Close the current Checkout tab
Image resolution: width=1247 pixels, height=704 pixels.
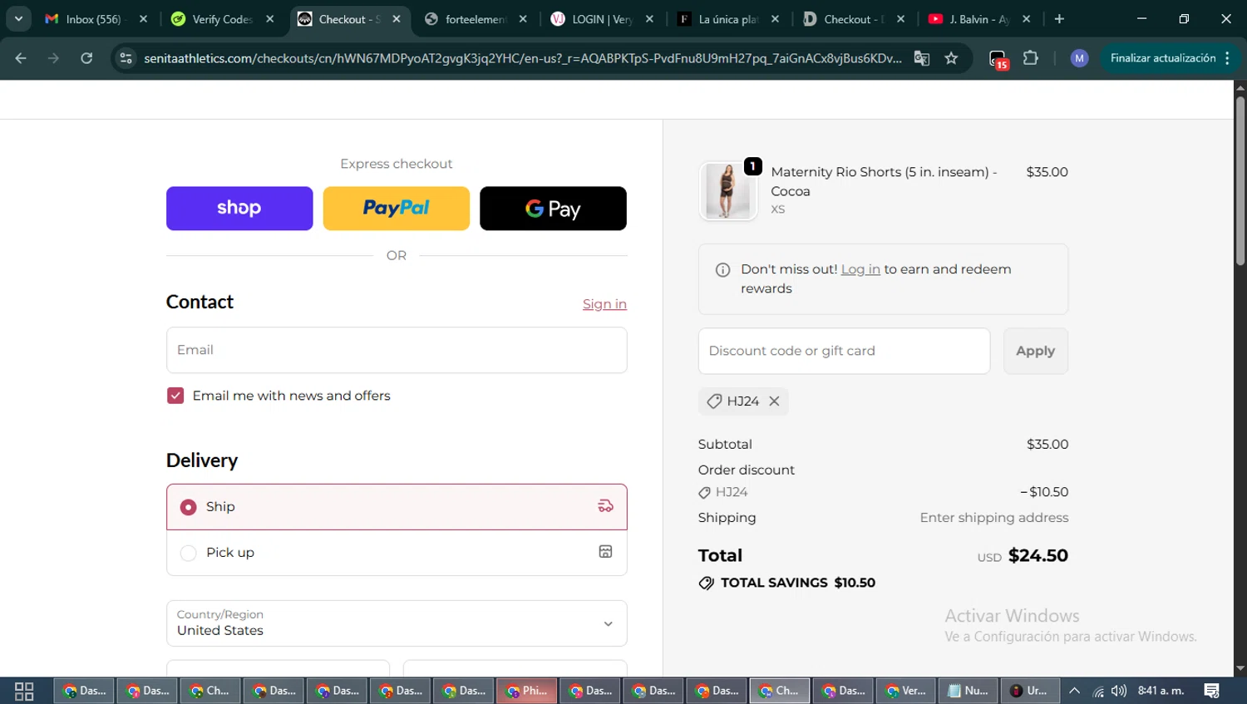[397, 19]
